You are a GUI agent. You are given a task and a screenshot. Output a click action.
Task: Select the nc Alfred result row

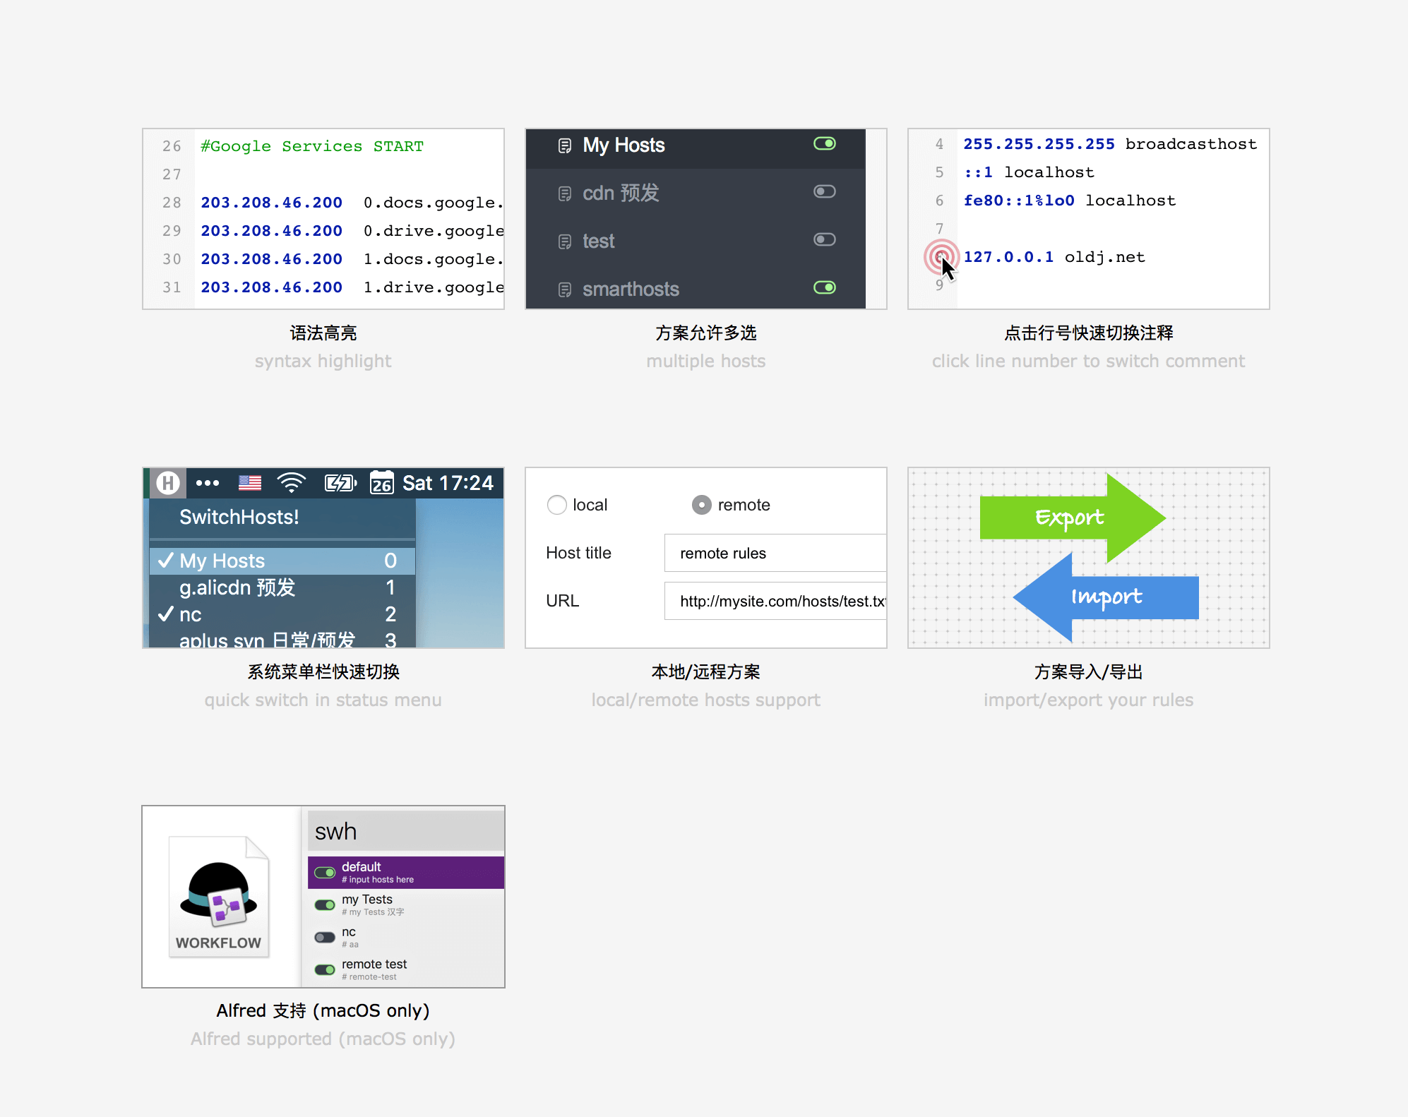(x=406, y=938)
